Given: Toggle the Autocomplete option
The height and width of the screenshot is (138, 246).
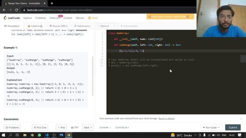Looking at the screenshot, I should (130, 26).
